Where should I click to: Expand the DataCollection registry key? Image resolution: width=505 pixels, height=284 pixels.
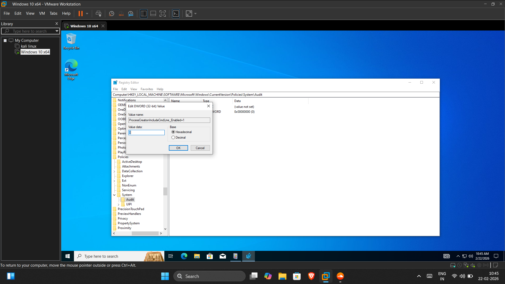pyautogui.click(x=114, y=171)
